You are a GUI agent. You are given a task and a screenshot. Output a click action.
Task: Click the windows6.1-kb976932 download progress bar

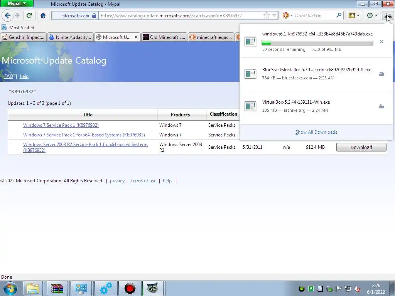coord(317,43)
